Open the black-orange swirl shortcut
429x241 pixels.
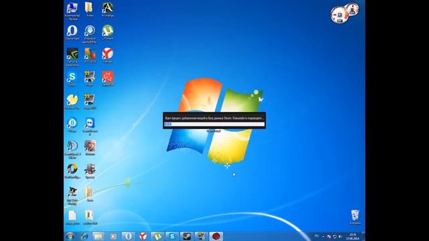[x=72, y=171]
